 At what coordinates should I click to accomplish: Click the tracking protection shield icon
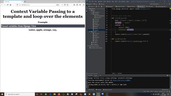[x=17, y=5]
